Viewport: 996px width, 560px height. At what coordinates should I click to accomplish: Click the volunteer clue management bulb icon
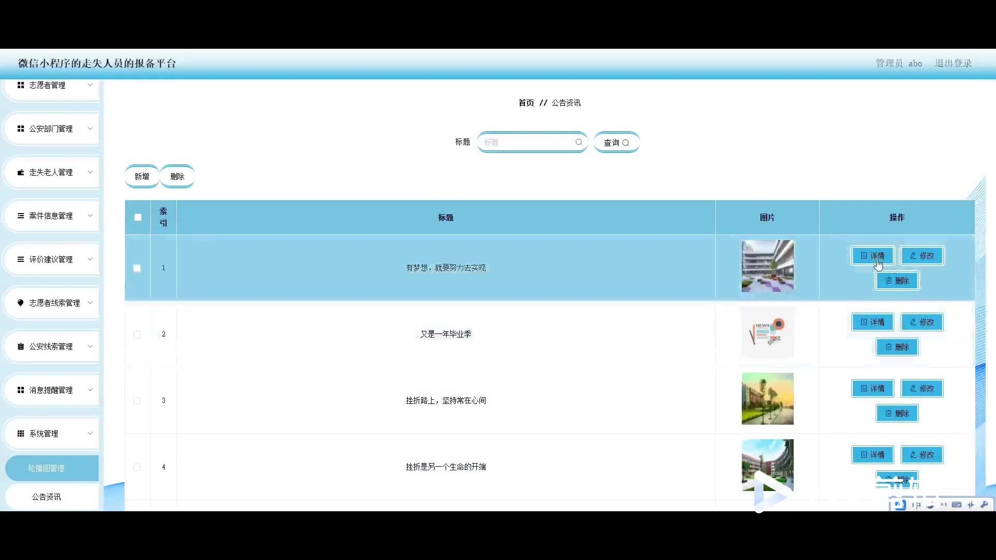[21, 303]
